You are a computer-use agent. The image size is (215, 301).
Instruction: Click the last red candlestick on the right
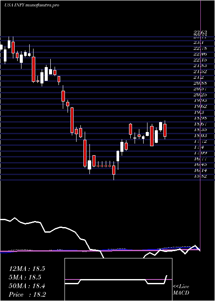tap(165, 130)
